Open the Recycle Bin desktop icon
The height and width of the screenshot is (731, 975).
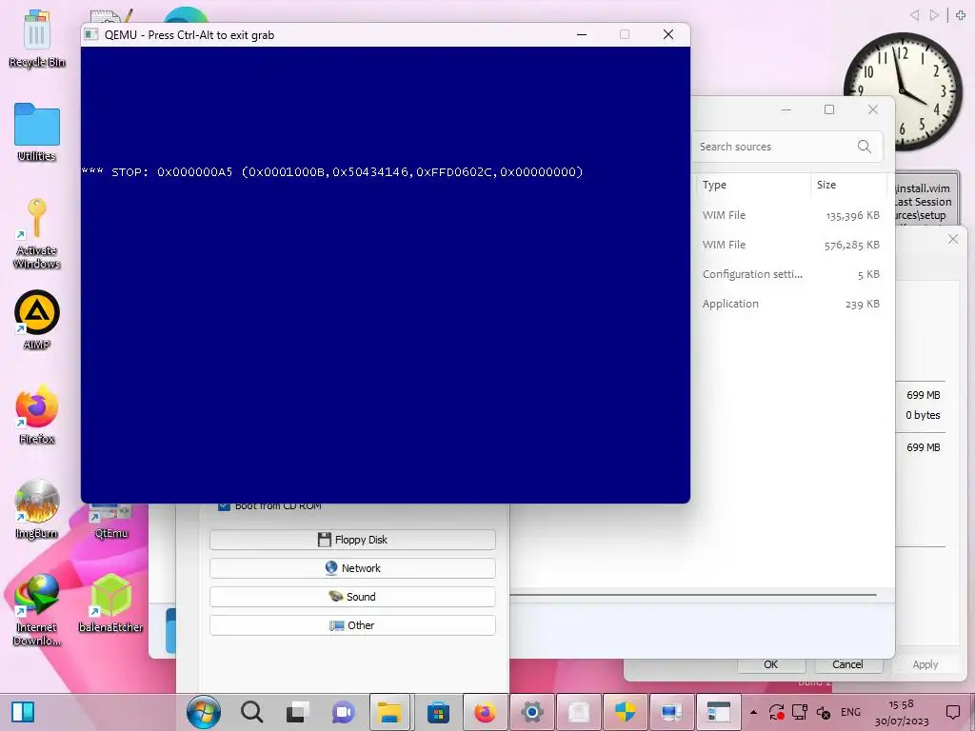click(x=37, y=37)
